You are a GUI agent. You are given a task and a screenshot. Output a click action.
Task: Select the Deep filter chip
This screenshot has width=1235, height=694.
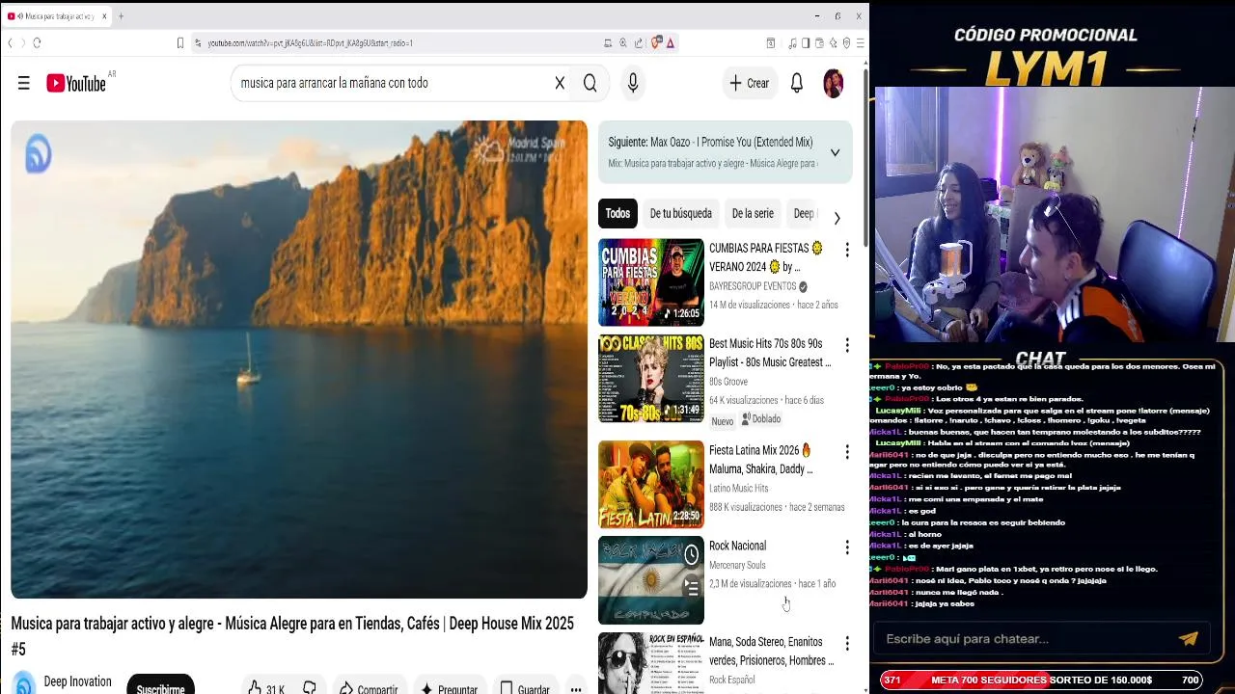tap(804, 214)
